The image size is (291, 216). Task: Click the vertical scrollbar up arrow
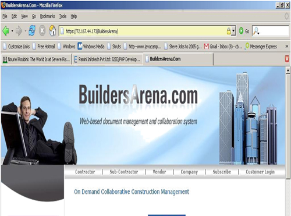pyautogui.click(x=288, y=70)
